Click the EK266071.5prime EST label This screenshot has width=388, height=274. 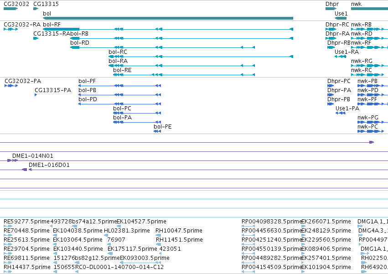click(326, 221)
